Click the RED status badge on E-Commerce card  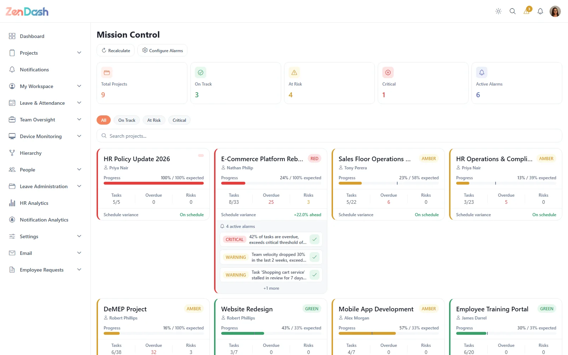(315, 159)
